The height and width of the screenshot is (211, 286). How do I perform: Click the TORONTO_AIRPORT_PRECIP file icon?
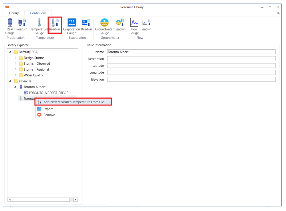(26, 93)
